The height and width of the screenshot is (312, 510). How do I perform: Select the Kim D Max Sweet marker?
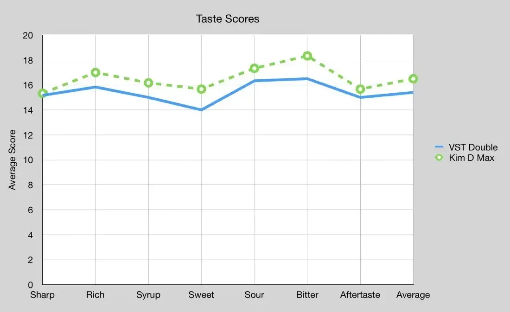[201, 89]
